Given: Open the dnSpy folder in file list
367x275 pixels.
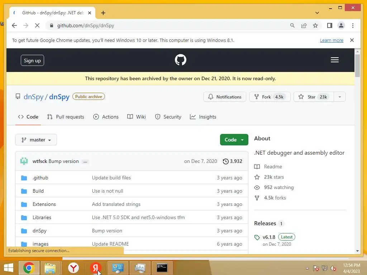Looking at the screenshot, I should pos(39,231).
